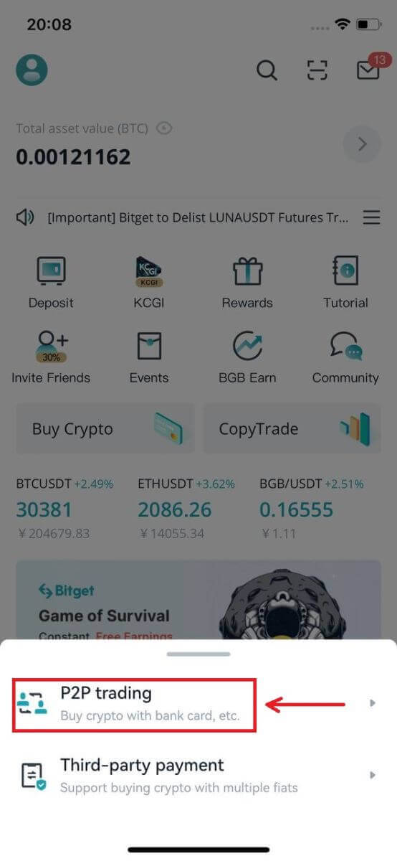Expand Third-party payment with right arrow
Viewport: 397px width, 861px height.
pos(373,775)
